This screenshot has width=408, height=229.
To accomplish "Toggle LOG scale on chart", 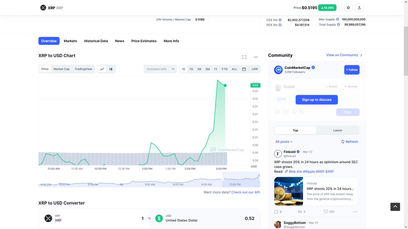I will (x=255, y=69).
